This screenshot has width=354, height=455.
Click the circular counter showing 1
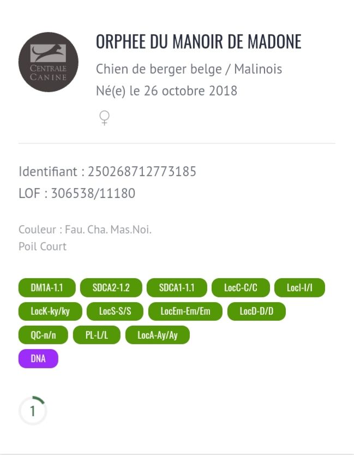click(x=33, y=411)
